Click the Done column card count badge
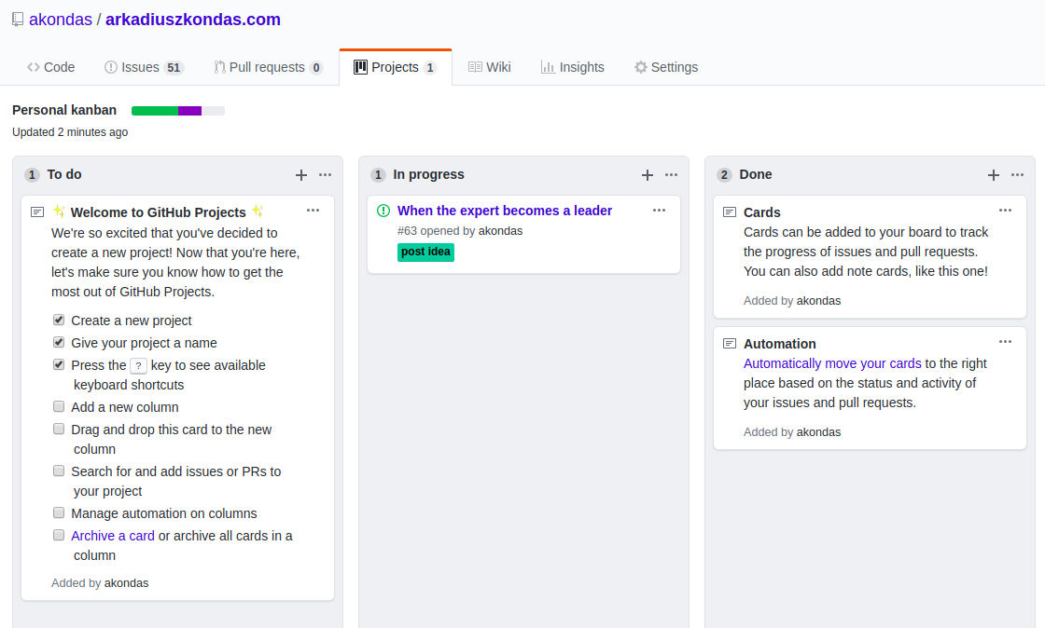 [x=724, y=175]
